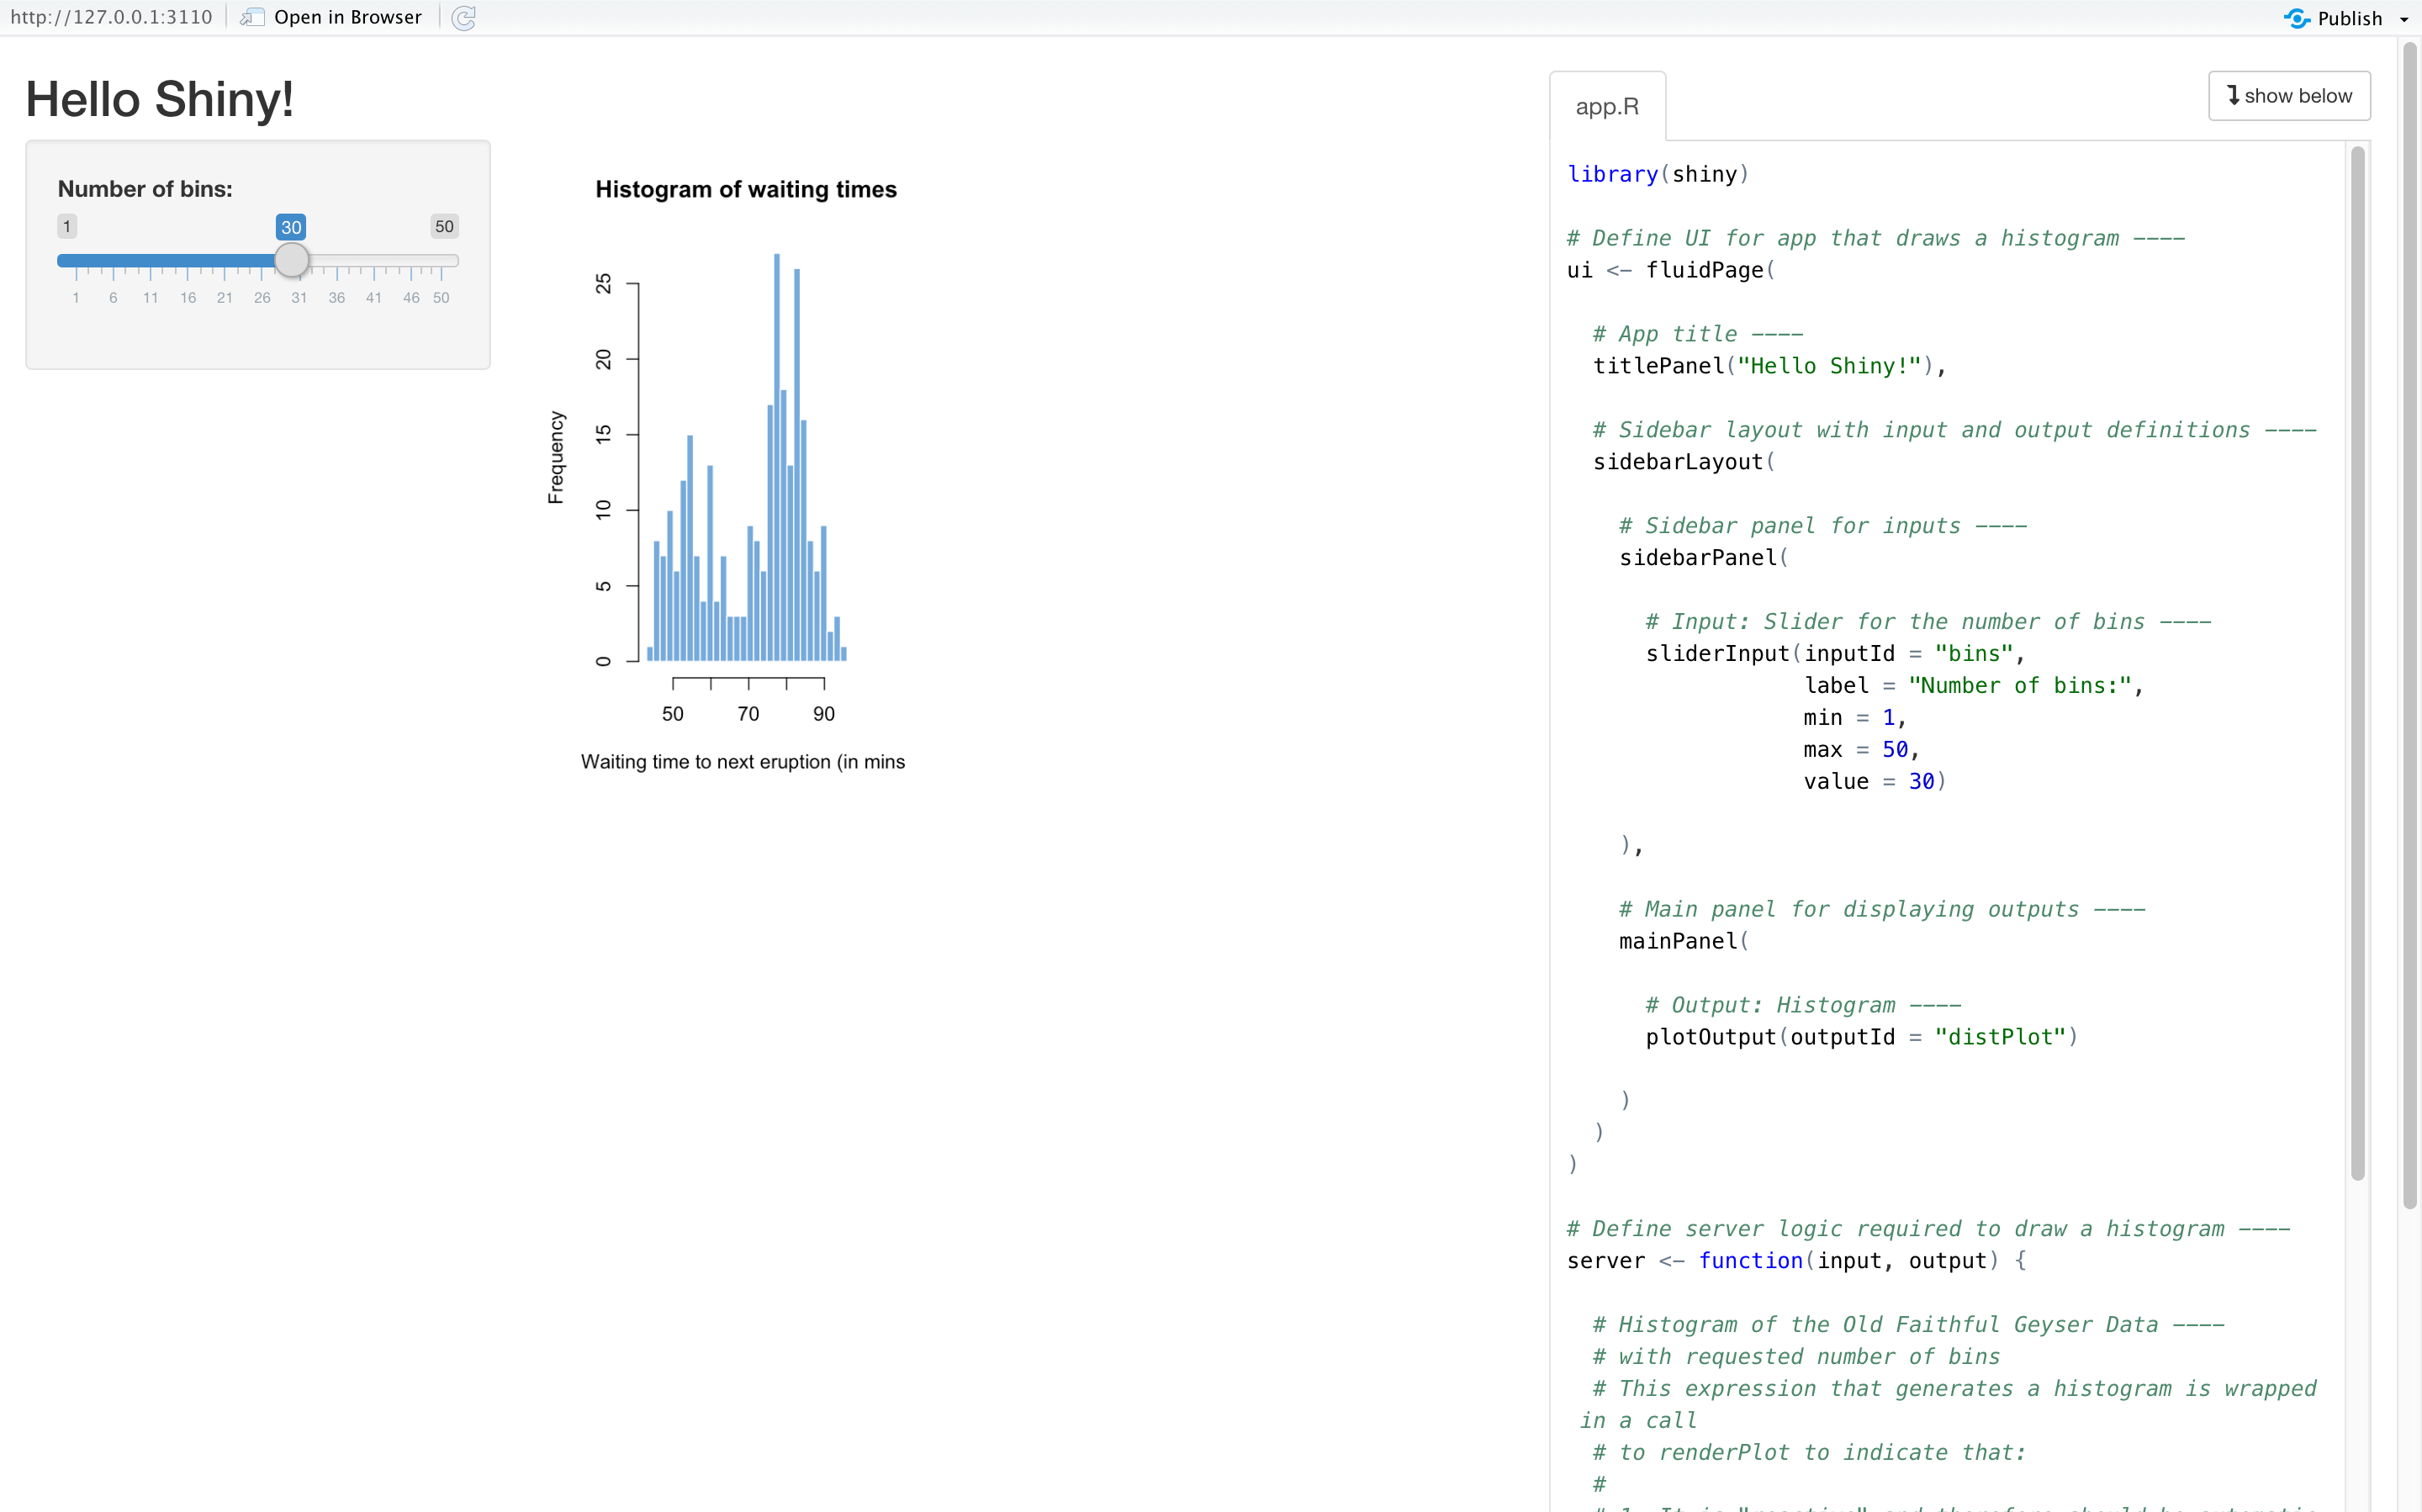Click the Frequency axis label

click(556, 457)
